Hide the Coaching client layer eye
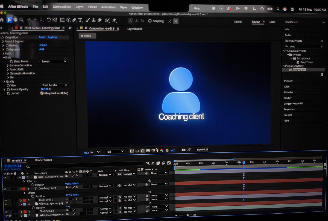This screenshot has width=328, height=221. click(x=5, y=189)
